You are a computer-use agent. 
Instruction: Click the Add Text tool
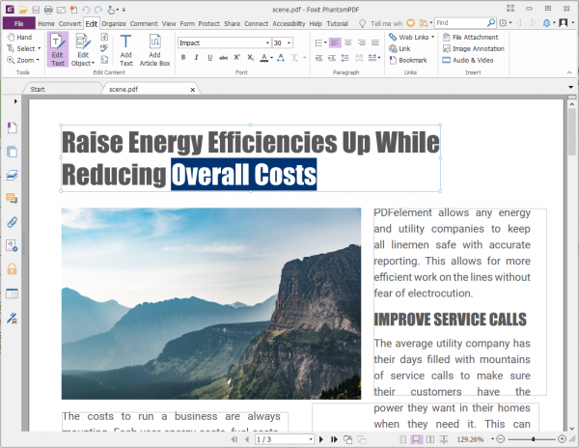125,50
